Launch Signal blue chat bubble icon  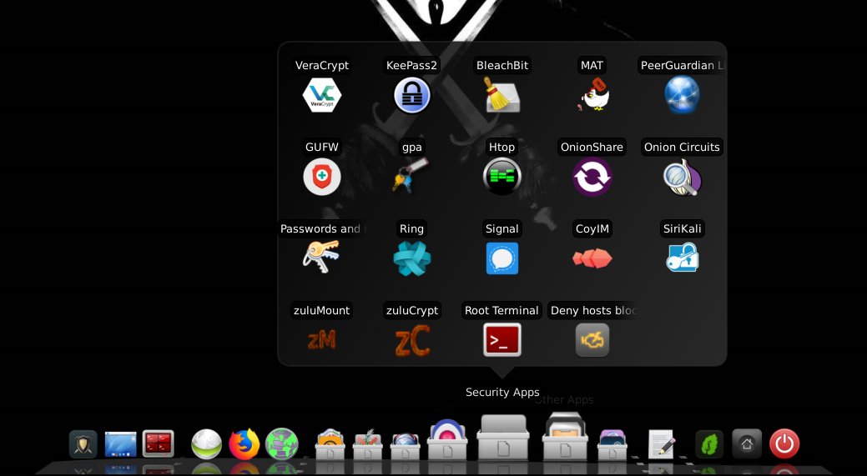coord(502,258)
